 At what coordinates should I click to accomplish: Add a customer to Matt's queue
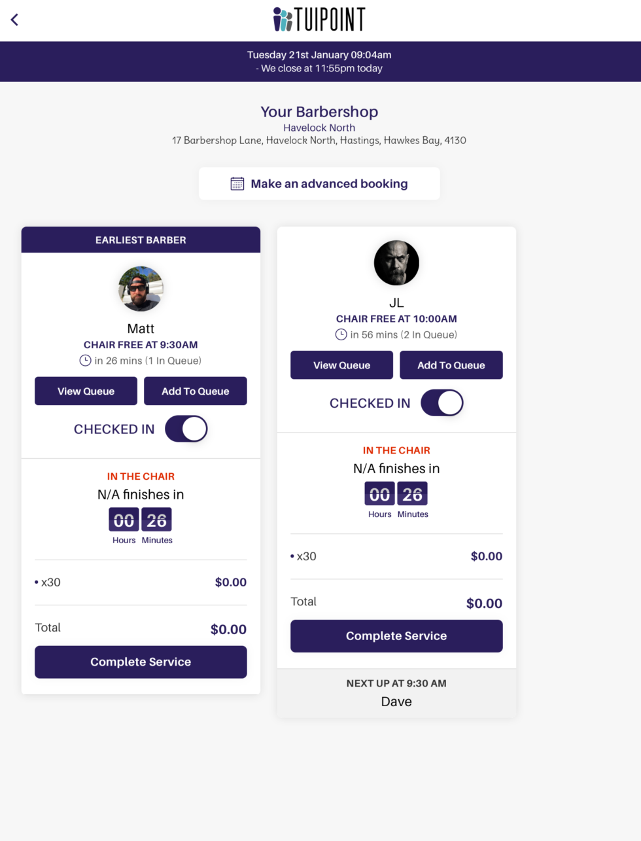coord(195,391)
